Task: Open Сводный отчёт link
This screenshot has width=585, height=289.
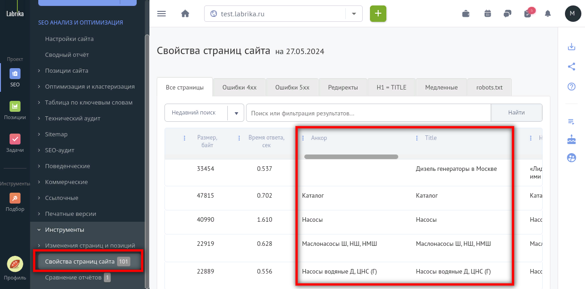Action: pyautogui.click(x=67, y=55)
